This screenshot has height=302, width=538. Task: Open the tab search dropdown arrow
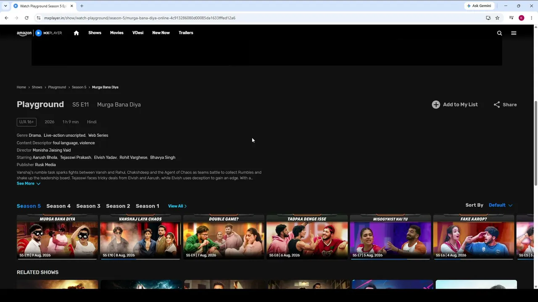tap(5, 6)
